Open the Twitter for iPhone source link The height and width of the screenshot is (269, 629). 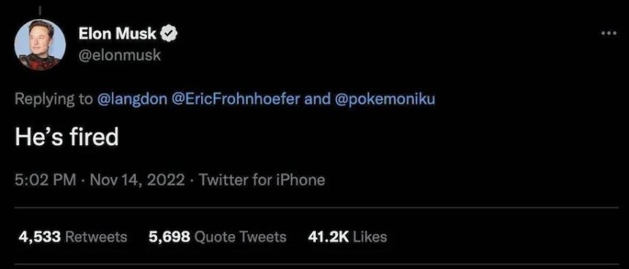pyautogui.click(x=262, y=180)
